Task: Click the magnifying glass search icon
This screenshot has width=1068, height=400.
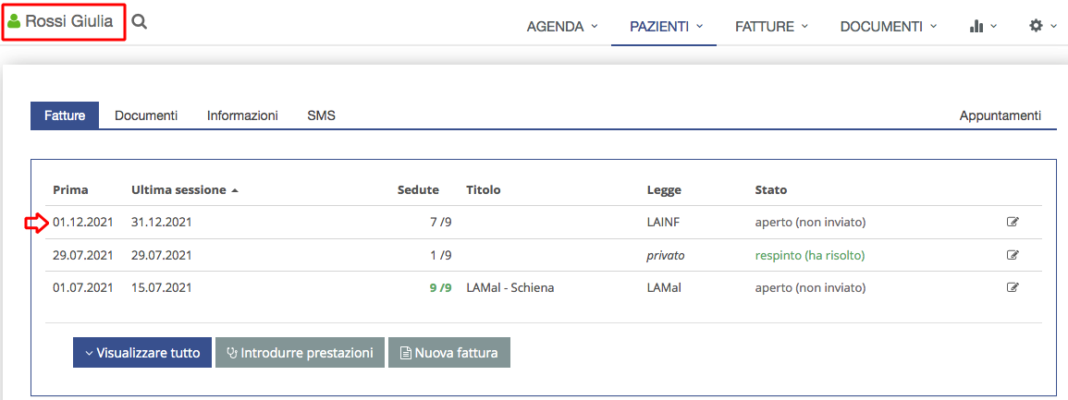Action: (x=139, y=22)
